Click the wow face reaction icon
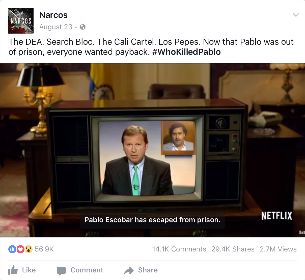 [x=29, y=249]
